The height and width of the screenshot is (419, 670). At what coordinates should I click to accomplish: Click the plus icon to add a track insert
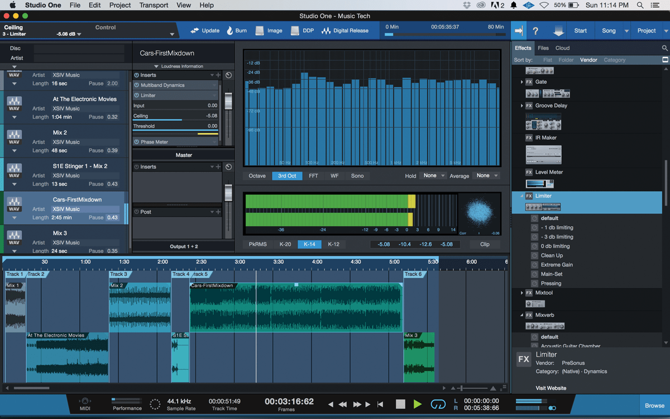pyautogui.click(x=218, y=75)
